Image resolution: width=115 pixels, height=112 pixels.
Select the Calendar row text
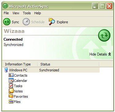pyautogui.click(x=21, y=81)
